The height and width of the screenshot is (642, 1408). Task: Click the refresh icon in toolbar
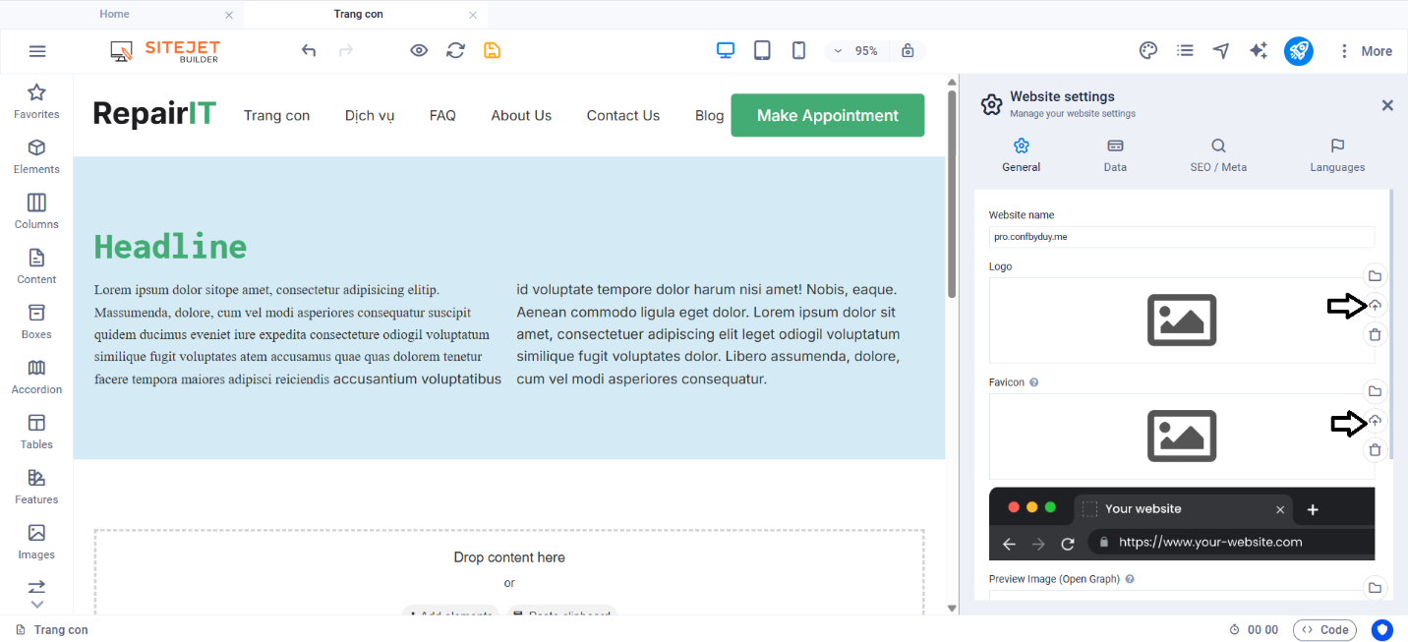tap(455, 50)
